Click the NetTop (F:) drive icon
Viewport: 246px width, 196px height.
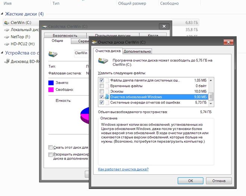7,37
